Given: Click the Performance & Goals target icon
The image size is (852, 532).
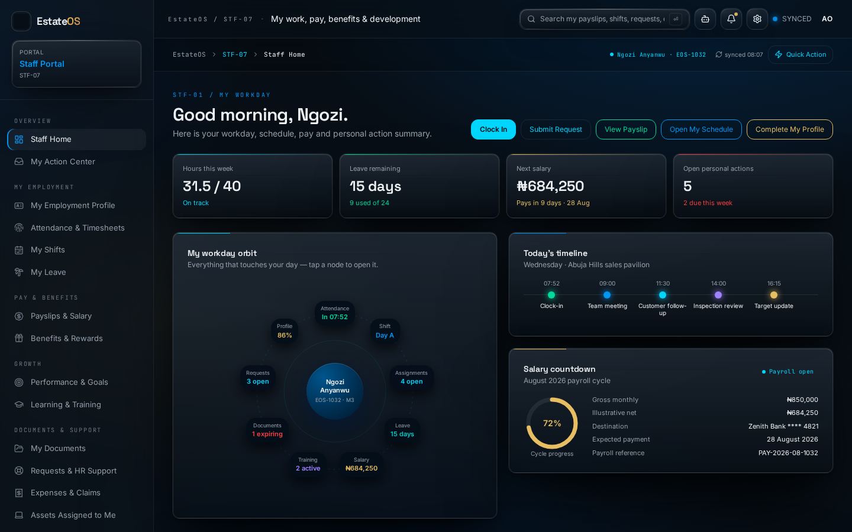Looking at the screenshot, I should 19,382.
